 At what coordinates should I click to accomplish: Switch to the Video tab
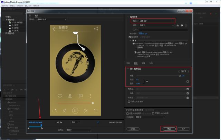point(136,63)
